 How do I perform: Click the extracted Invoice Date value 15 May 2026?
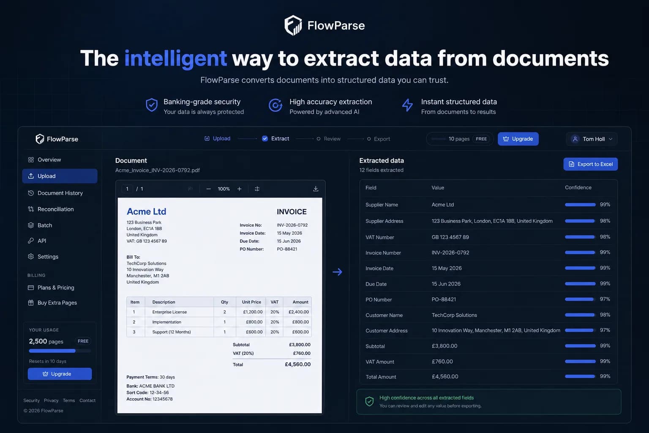447,268
